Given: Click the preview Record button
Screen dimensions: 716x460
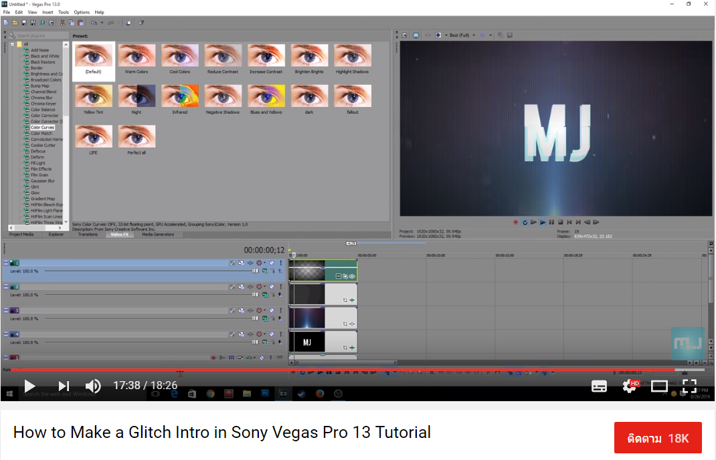Looking at the screenshot, I should 516,222.
